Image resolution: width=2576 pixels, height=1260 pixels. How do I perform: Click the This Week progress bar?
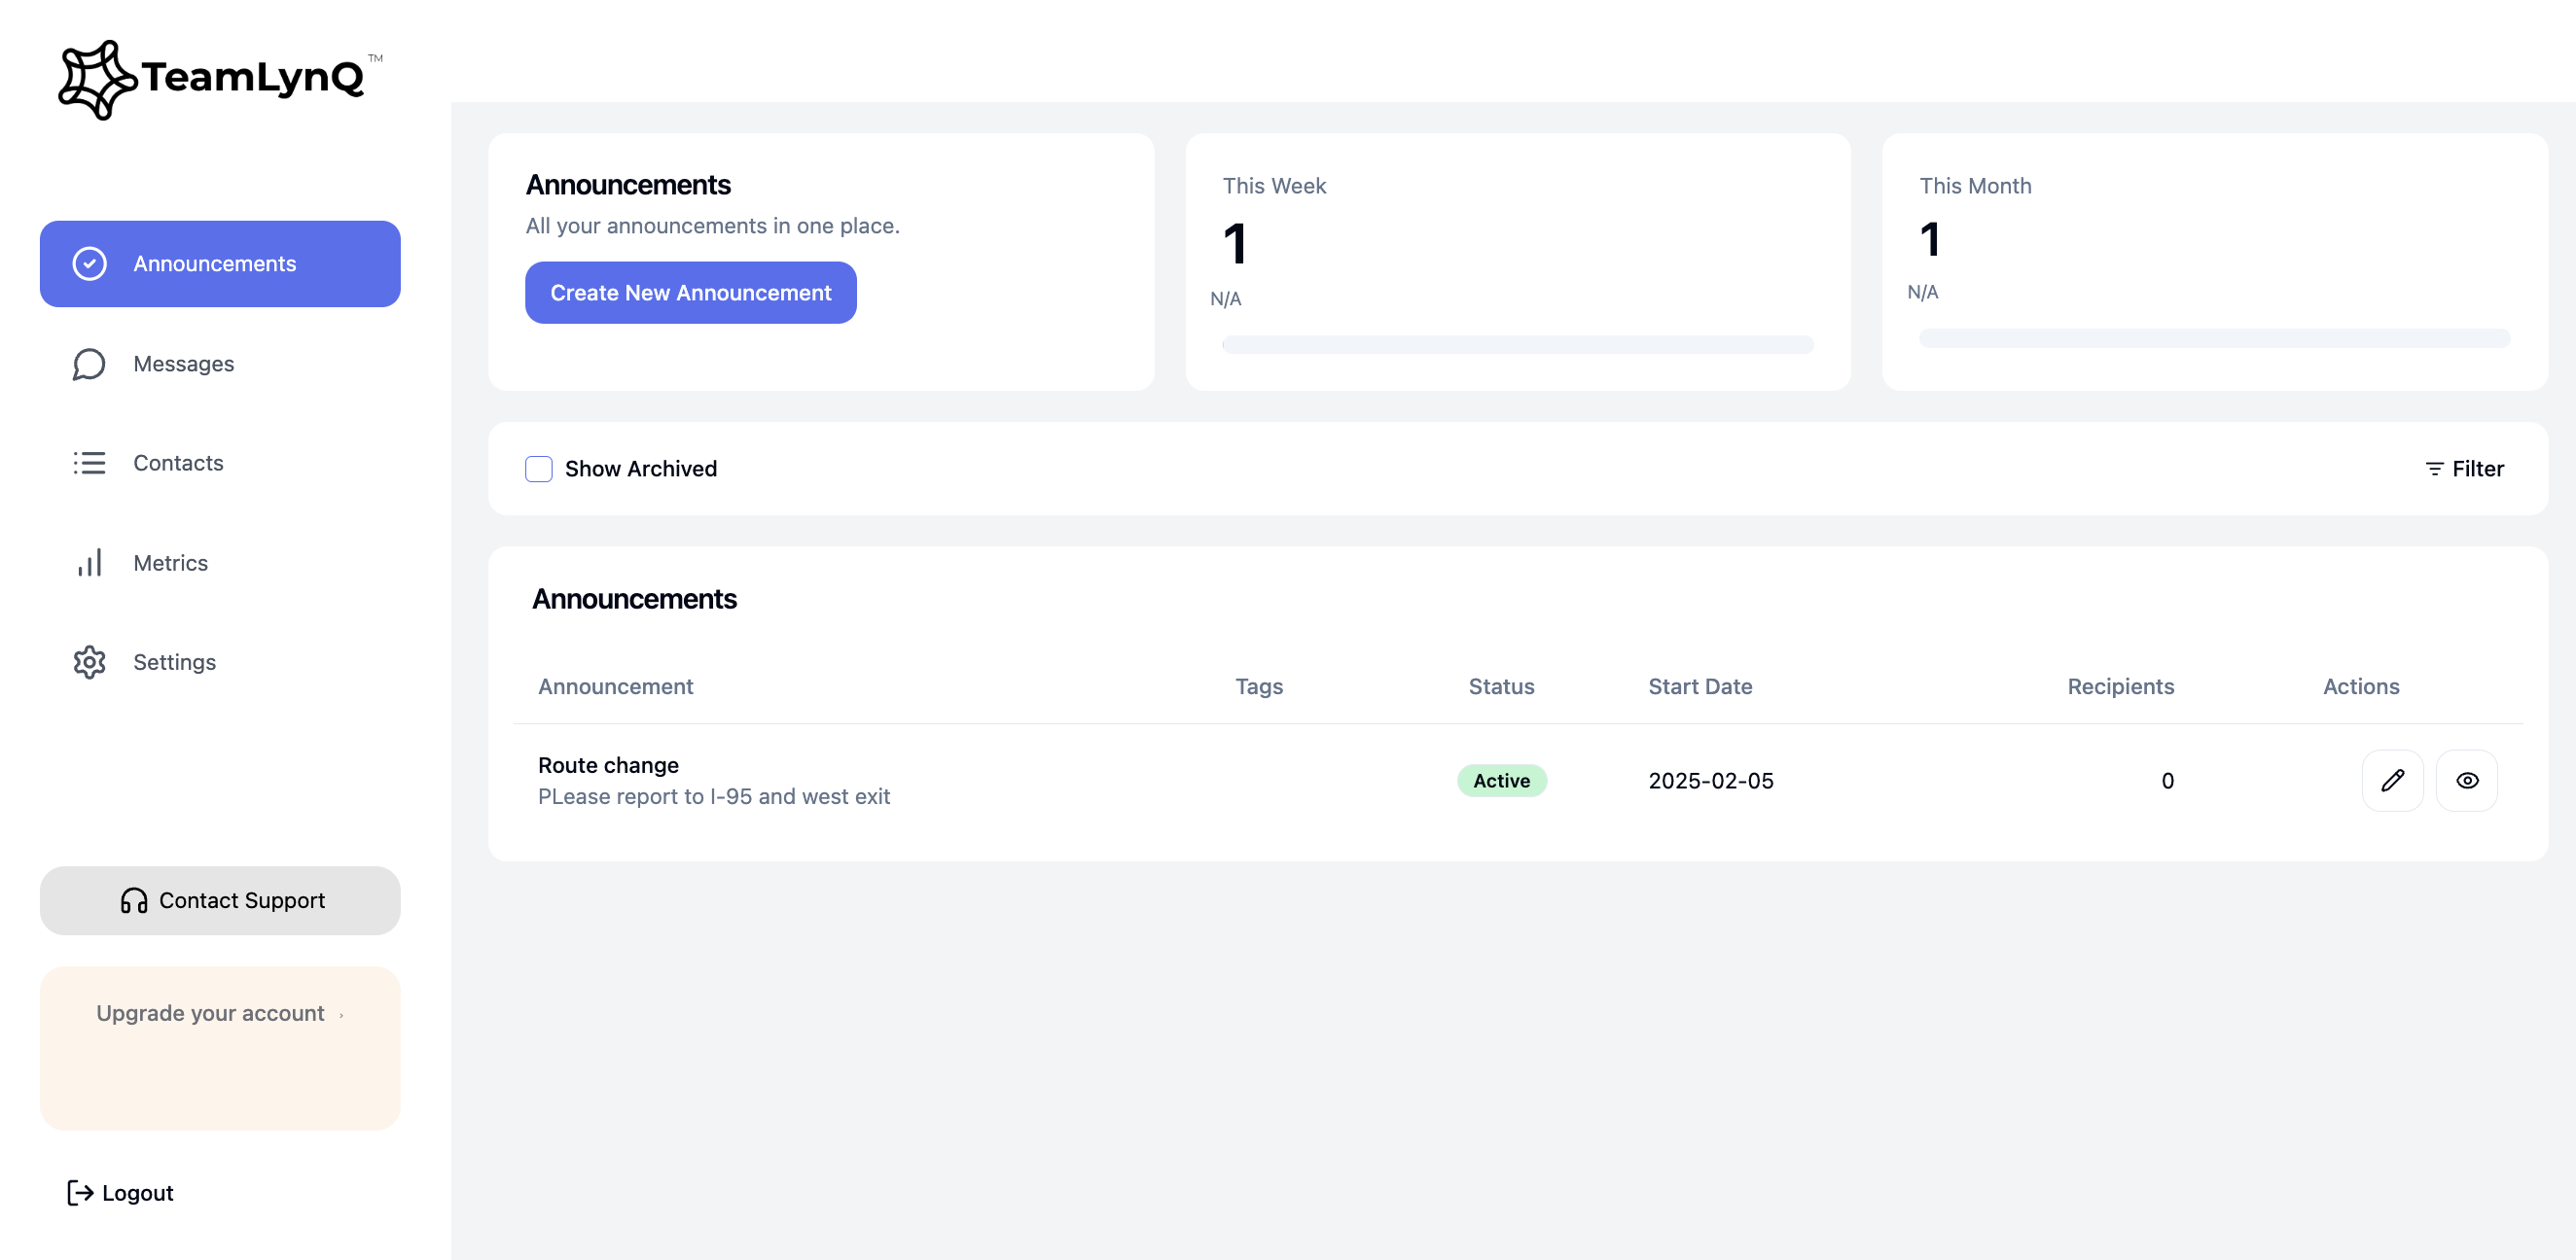[1516, 345]
